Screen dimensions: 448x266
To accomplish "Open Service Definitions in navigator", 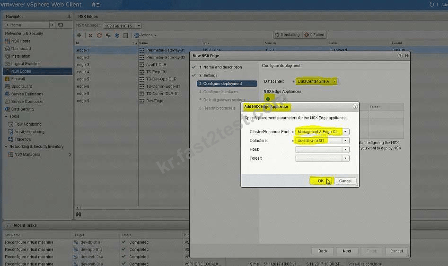I will pos(27,94).
